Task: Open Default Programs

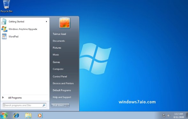Action: [x=62, y=90]
